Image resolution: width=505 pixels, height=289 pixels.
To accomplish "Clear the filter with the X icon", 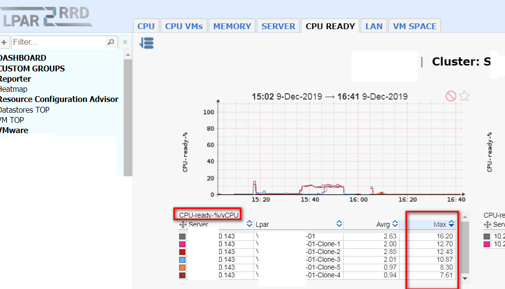I will tap(125, 42).
